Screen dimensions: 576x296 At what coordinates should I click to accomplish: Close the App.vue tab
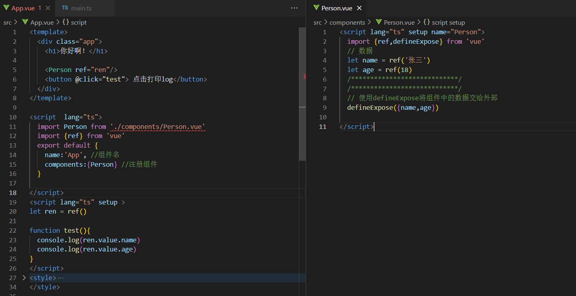(48, 8)
